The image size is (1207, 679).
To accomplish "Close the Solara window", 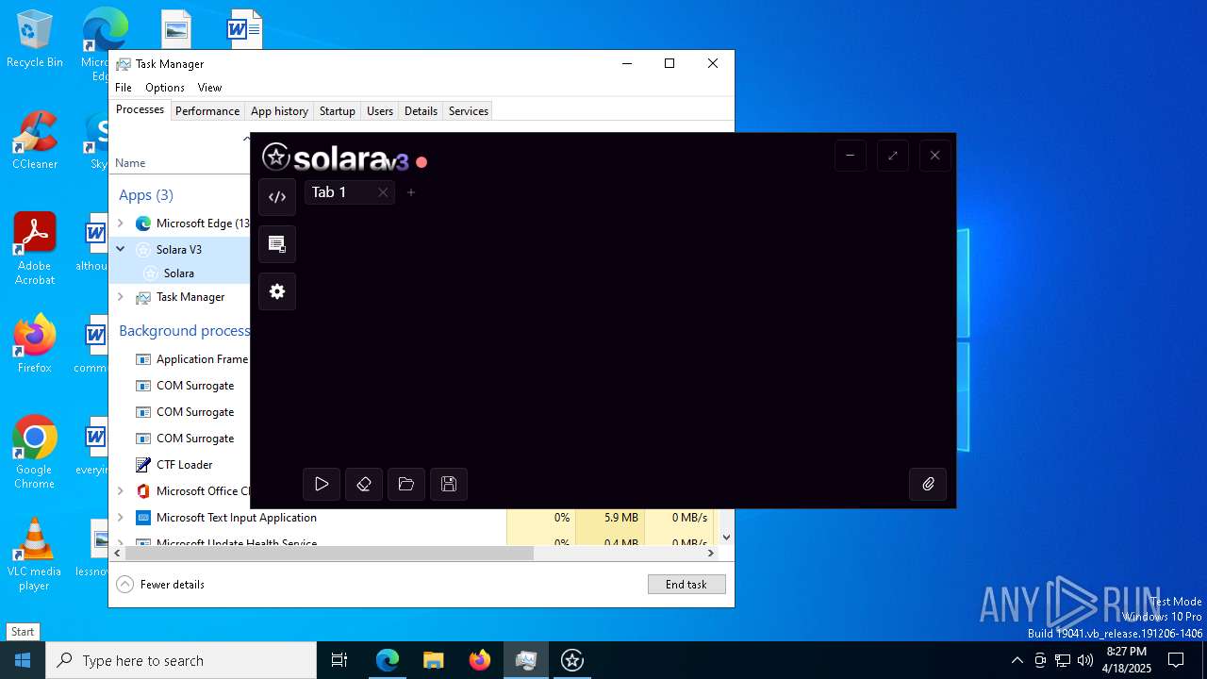I will coord(935,156).
